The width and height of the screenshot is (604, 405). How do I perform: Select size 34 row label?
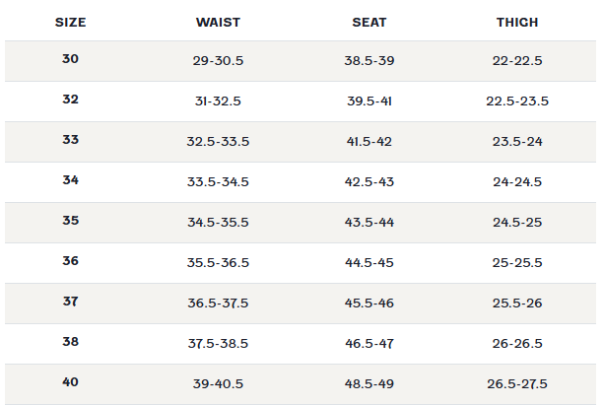tap(71, 180)
